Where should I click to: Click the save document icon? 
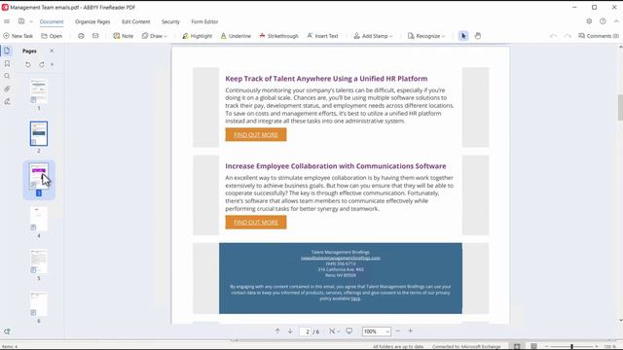(21, 21)
